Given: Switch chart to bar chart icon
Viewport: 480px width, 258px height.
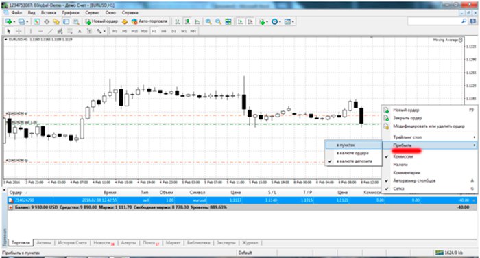Looking at the screenshot, I should click(x=177, y=21).
